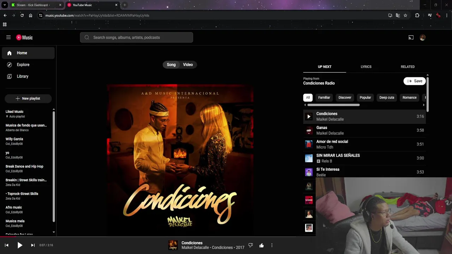Screen dimensions: 452x254
Task: Open Cast to device icon
Action: 411,37
